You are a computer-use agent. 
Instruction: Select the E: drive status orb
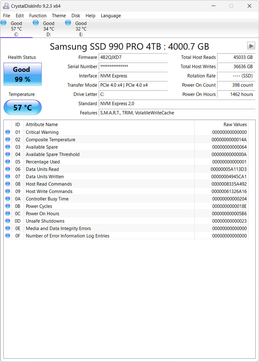[68, 23]
